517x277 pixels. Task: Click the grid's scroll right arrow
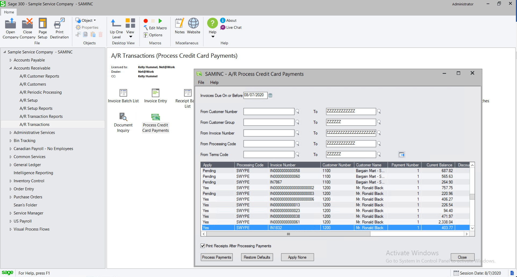coord(466,234)
